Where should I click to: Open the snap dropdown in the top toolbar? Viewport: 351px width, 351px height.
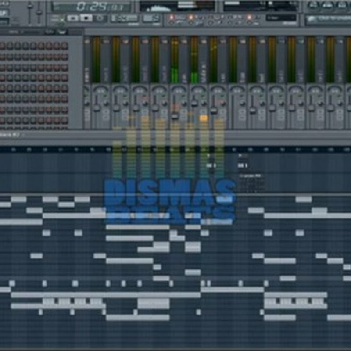[x=281, y=18]
